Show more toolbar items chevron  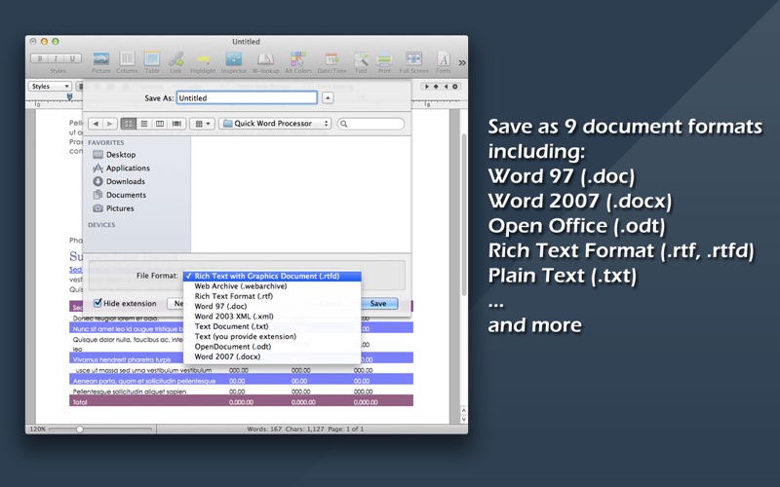click(x=462, y=62)
